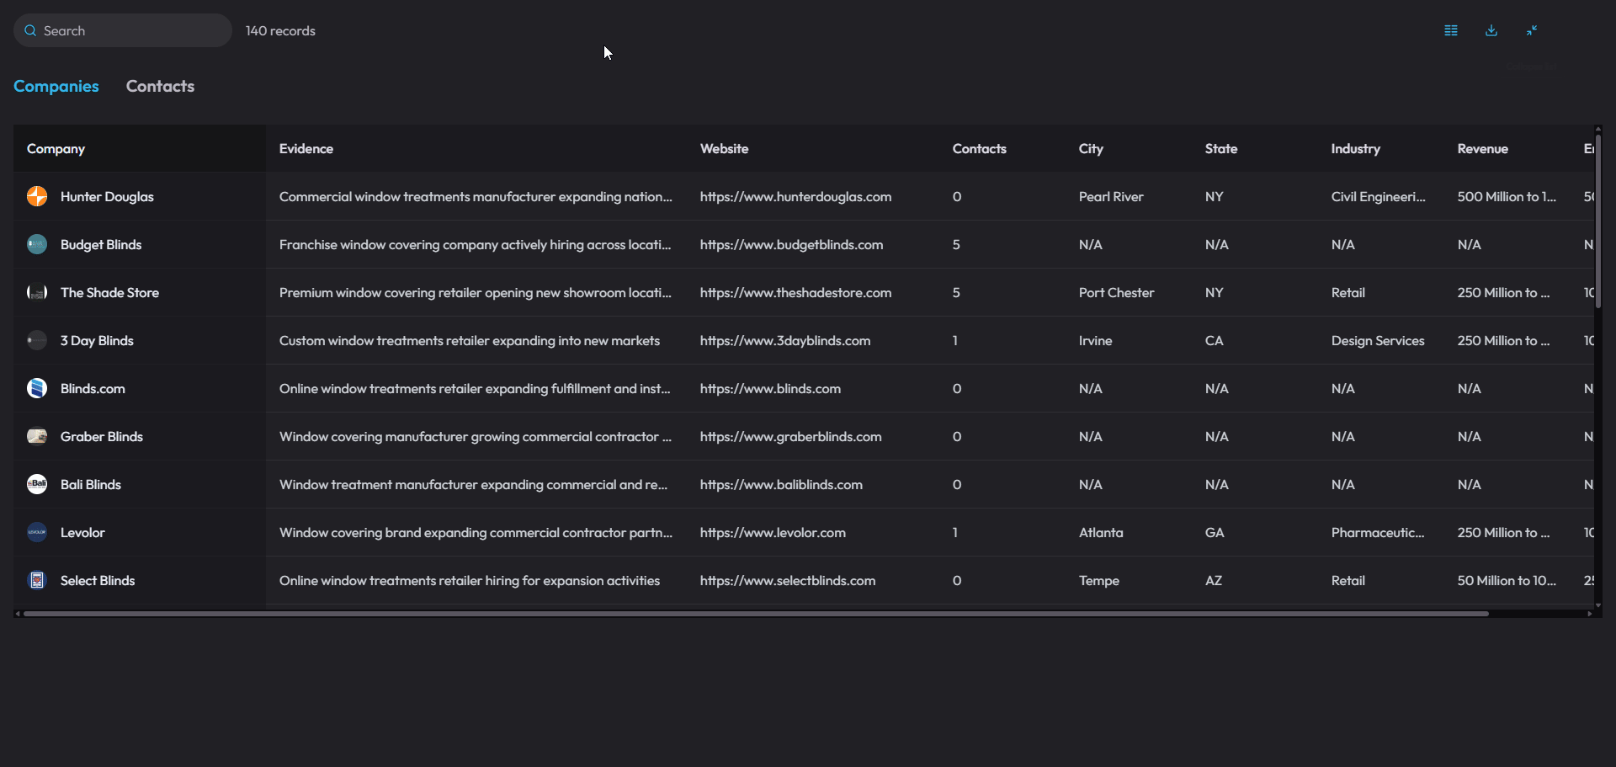Viewport: 1616px width, 767px height.
Task: Click the Hunter Douglas company logo
Action: (x=37, y=196)
